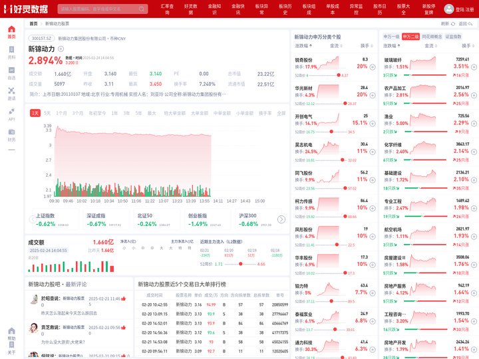Show next indices with right arrow
This screenshot has width=479, height=359.
pos(281,219)
